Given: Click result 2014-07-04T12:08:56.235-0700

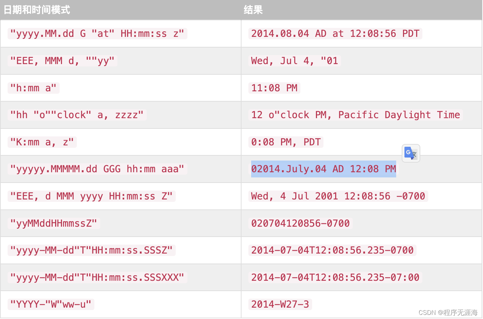Looking at the screenshot, I should coord(332,250).
